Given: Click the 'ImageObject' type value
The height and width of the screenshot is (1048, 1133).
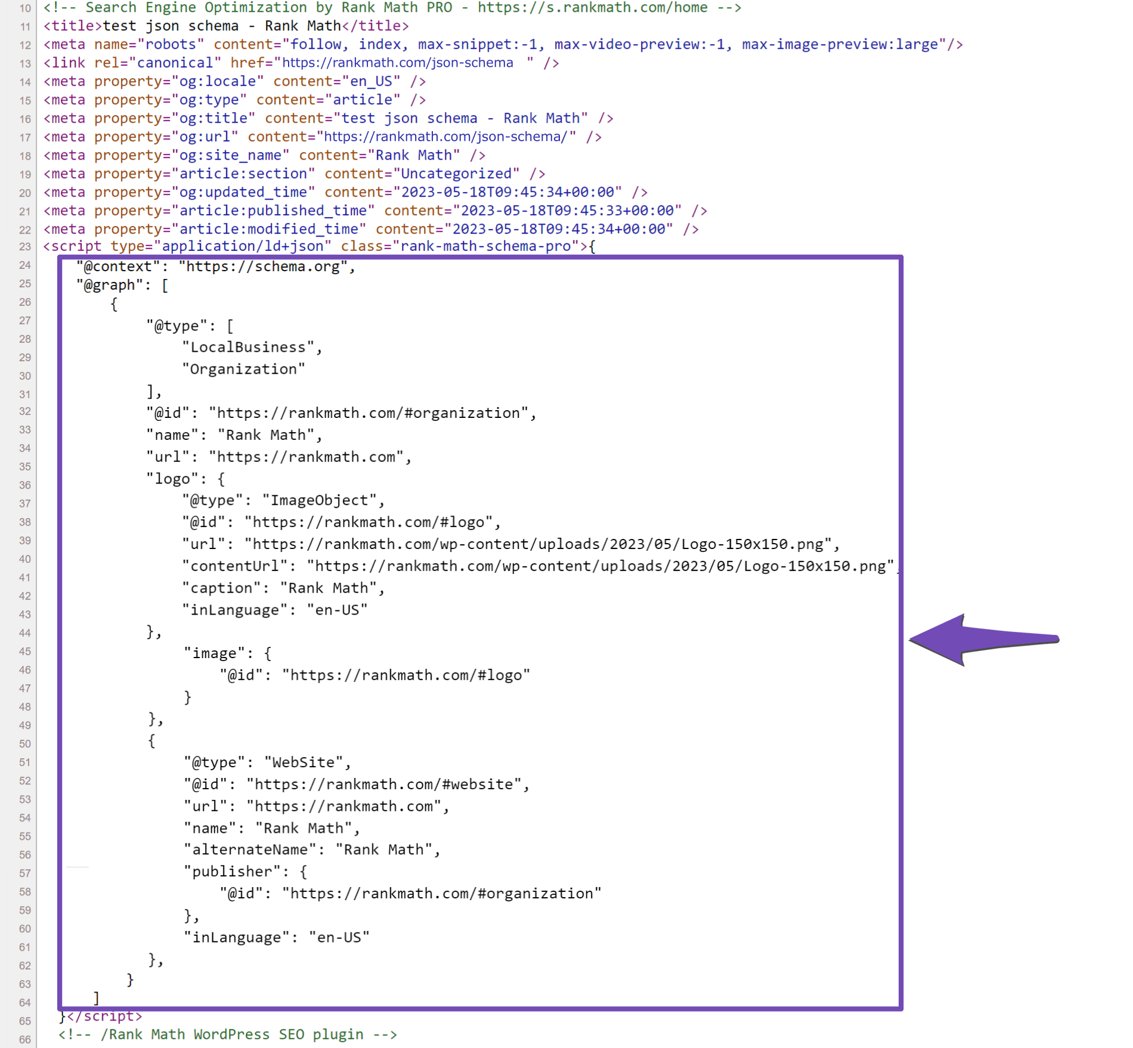Looking at the screenshot, I should coord(320,500).
